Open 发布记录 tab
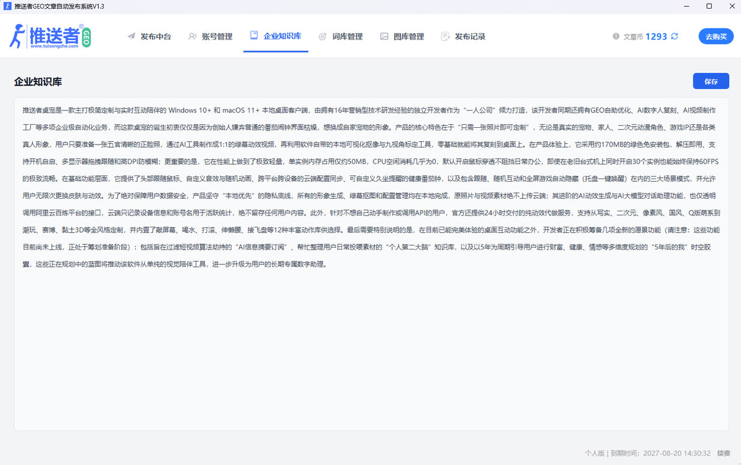This screenshot has height=465, width=741. click(x=463, y=36)
